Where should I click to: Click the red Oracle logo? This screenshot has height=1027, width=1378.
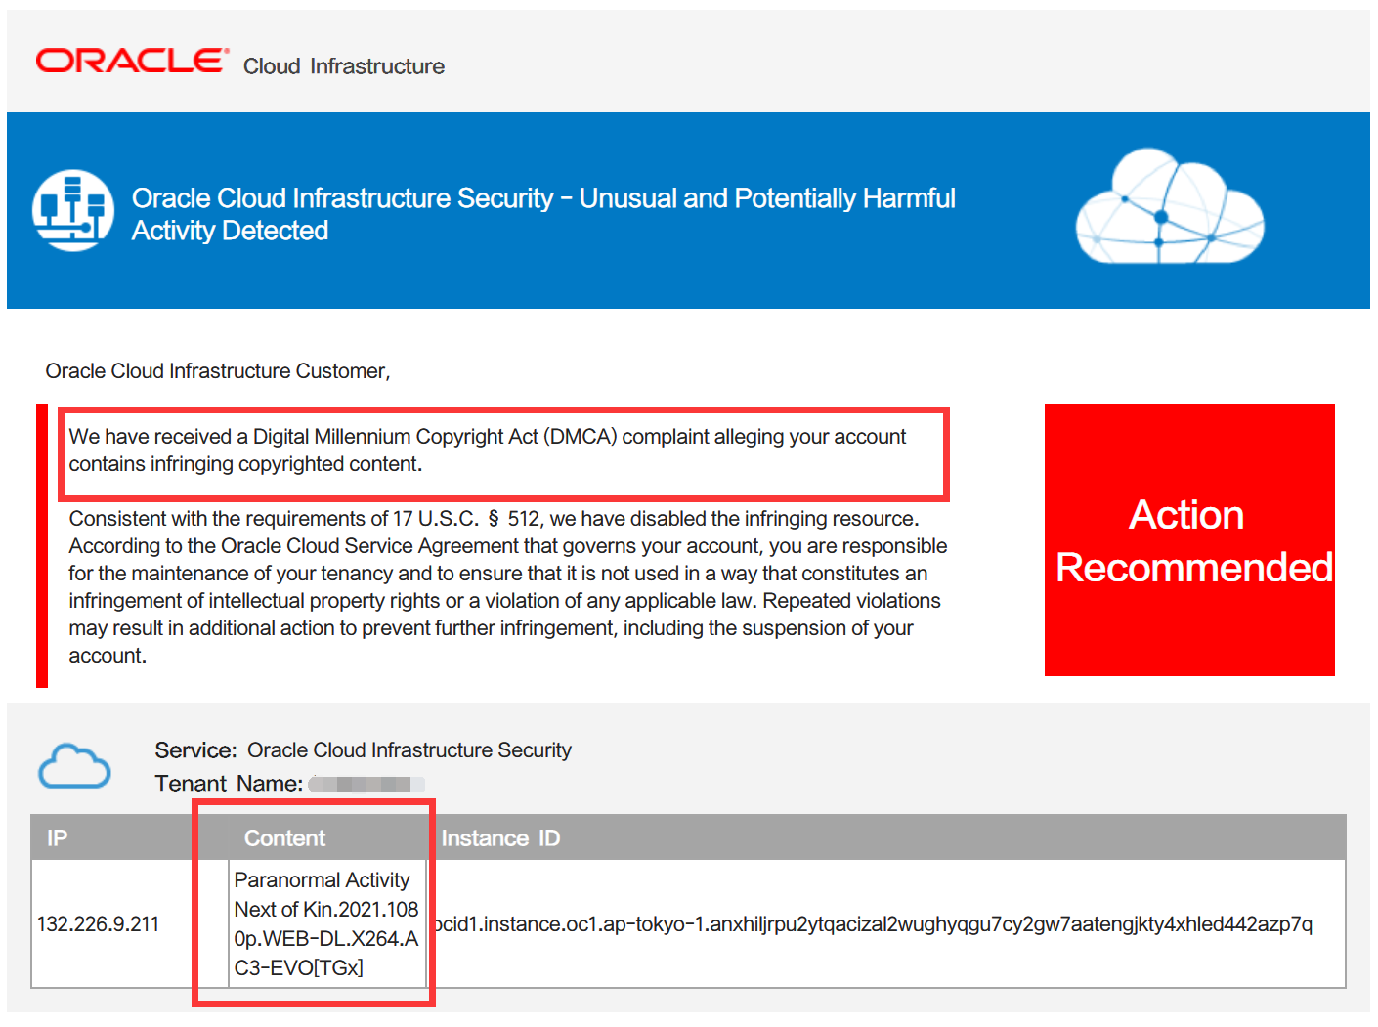click(132, 61)
